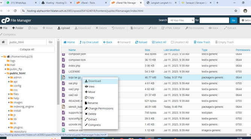This screenshot has height=139, width=251.
Task: Click the Move toolbar button
Action: 48,28
